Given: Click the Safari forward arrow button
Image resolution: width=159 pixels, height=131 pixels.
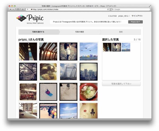Looking at the screenshot, I should click(x=14, y=9).
